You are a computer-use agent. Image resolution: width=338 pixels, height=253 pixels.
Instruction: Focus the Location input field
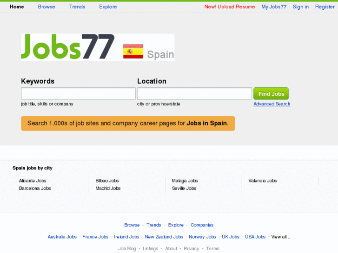point(194,93)
